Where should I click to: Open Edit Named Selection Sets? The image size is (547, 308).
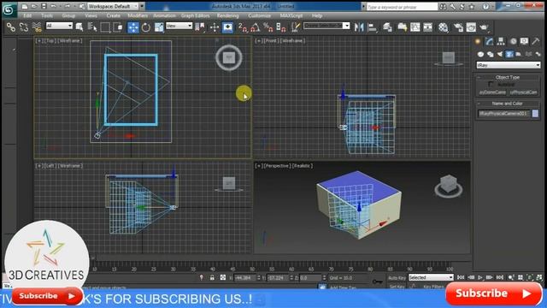click(x=296, y=27)
